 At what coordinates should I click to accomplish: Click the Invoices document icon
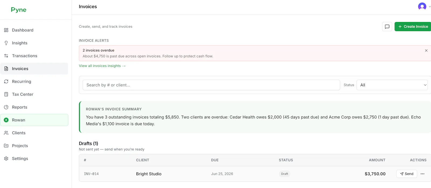click(6, 69)
